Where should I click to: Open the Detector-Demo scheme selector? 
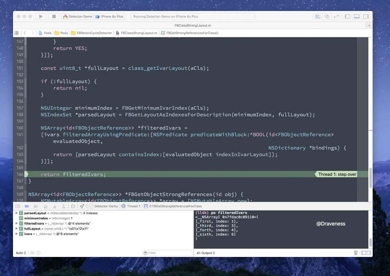click(78, 16)
